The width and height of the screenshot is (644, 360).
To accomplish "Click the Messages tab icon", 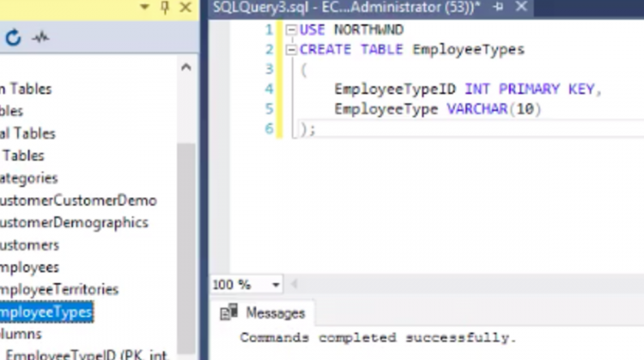I will pos(229,312).
